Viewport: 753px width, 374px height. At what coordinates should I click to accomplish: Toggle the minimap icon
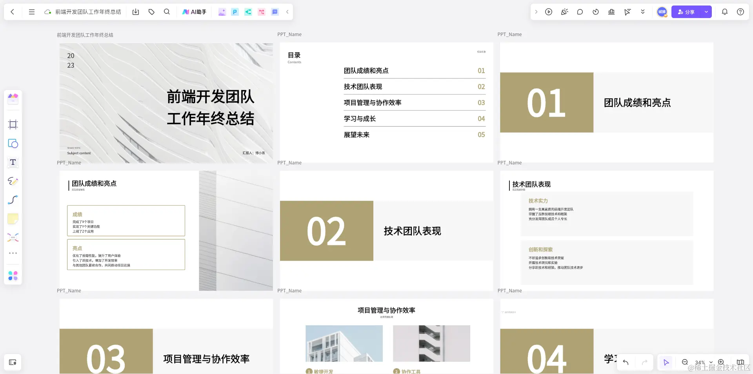point(740,362)
